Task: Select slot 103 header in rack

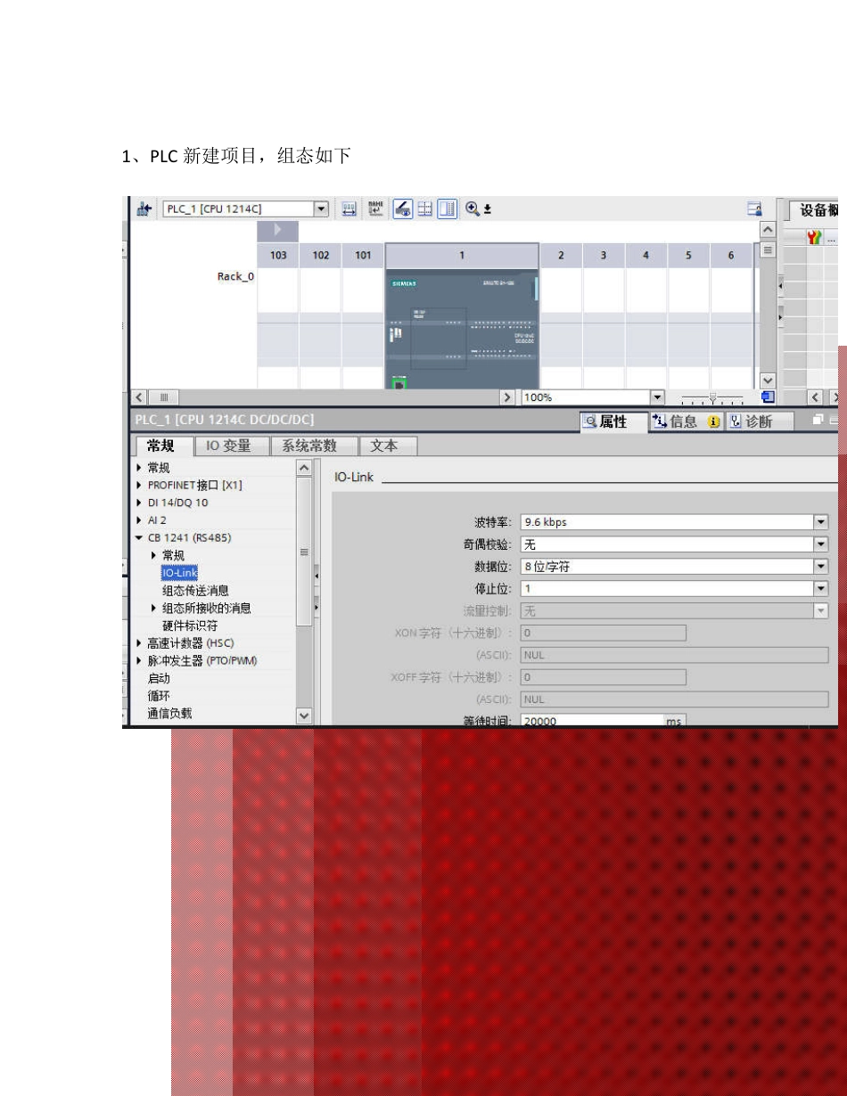Action: (x=278, y=256)
